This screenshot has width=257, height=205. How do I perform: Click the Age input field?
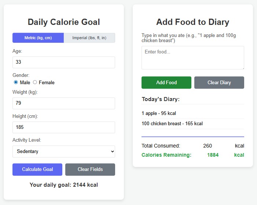click(x=64, y=62)
